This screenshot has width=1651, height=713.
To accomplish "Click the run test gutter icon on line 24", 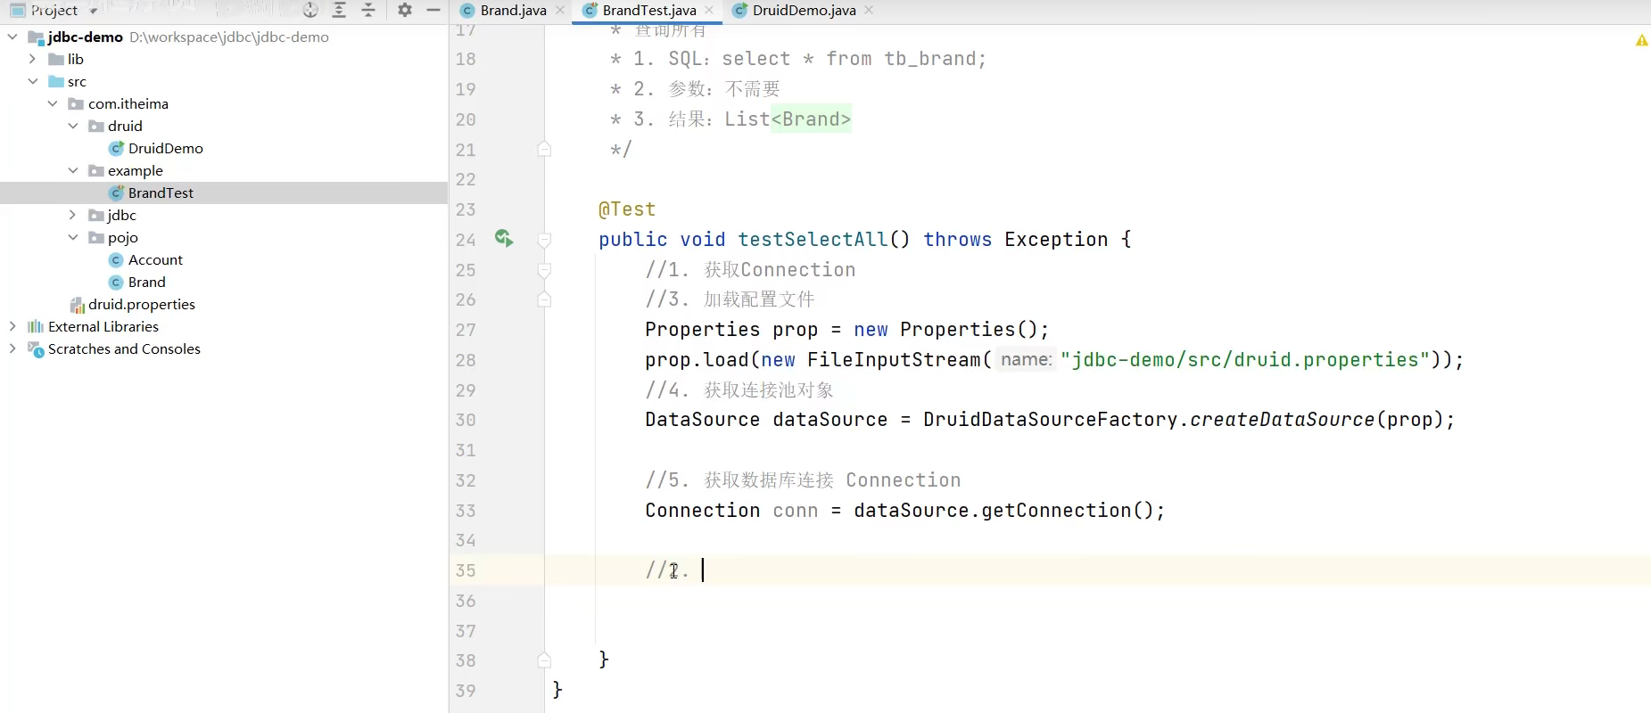I will point(504,238).
